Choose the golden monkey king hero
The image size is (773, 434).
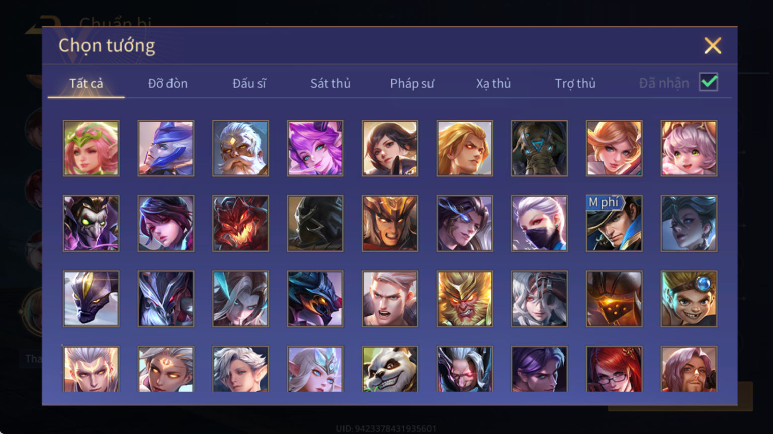click(x=465, y=299)
